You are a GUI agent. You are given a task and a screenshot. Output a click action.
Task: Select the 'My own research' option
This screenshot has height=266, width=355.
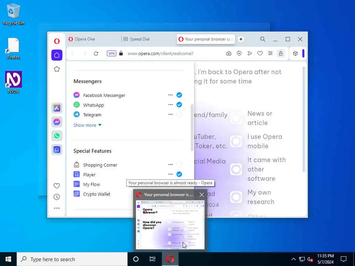[236, 197]
